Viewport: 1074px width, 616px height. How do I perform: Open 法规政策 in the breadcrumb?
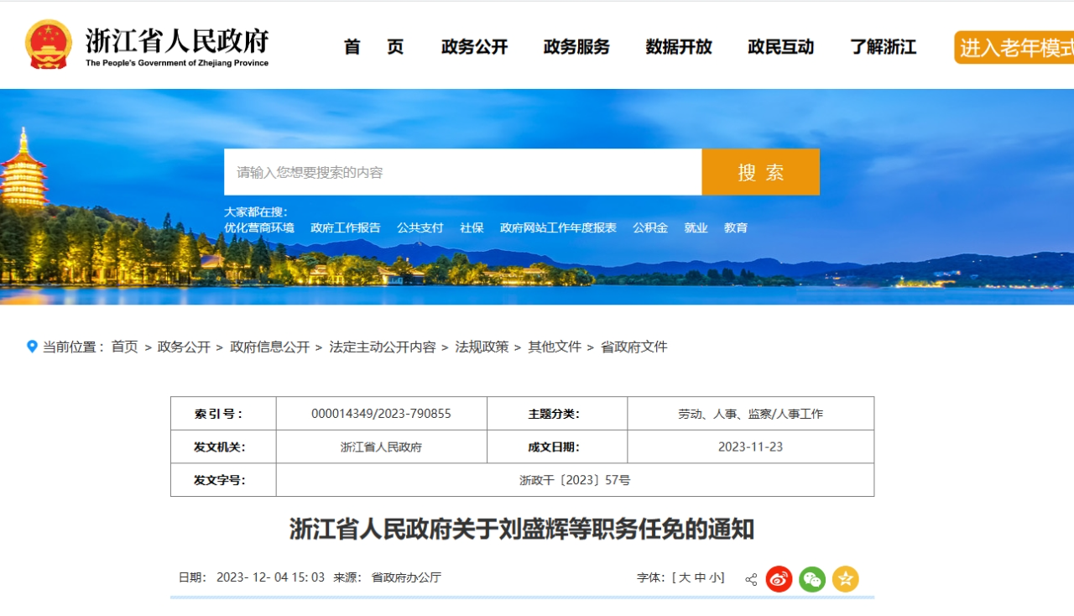click(x=482, y=347)
